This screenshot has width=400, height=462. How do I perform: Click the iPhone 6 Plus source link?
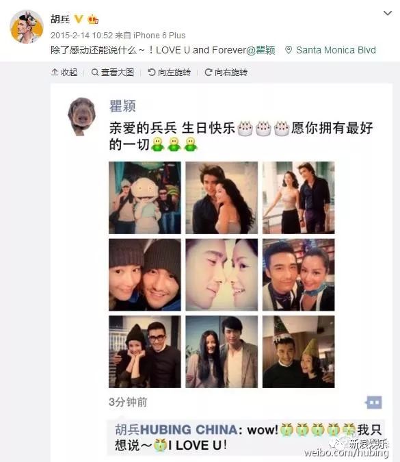(x=159, y=36)
